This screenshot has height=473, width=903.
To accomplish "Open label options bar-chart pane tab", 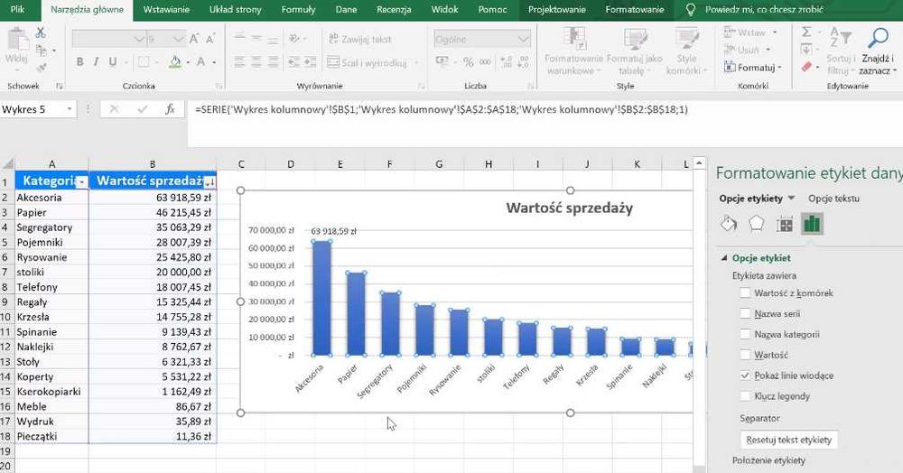I will (812, 223).
